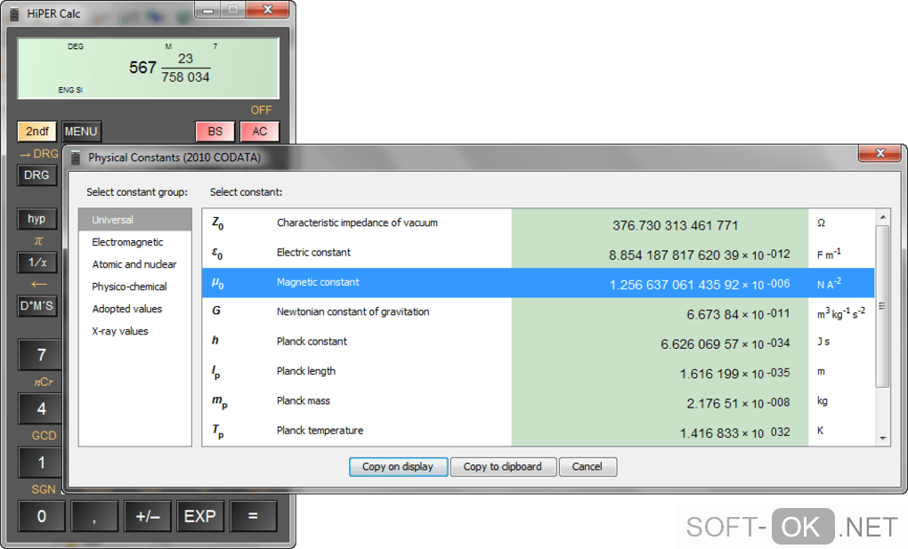Select the Electric constant row

pyautogui.click(x=538, y=253)
